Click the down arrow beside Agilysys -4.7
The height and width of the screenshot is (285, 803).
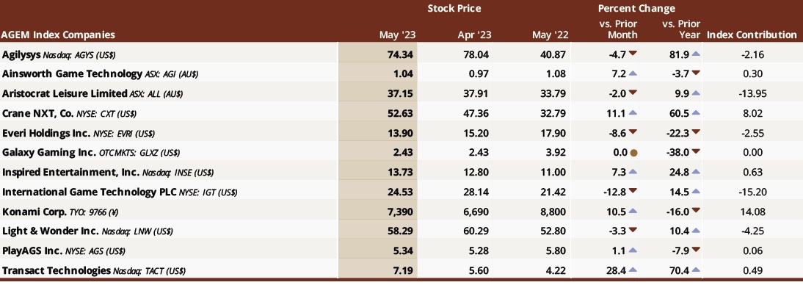[x=633, y=54]
